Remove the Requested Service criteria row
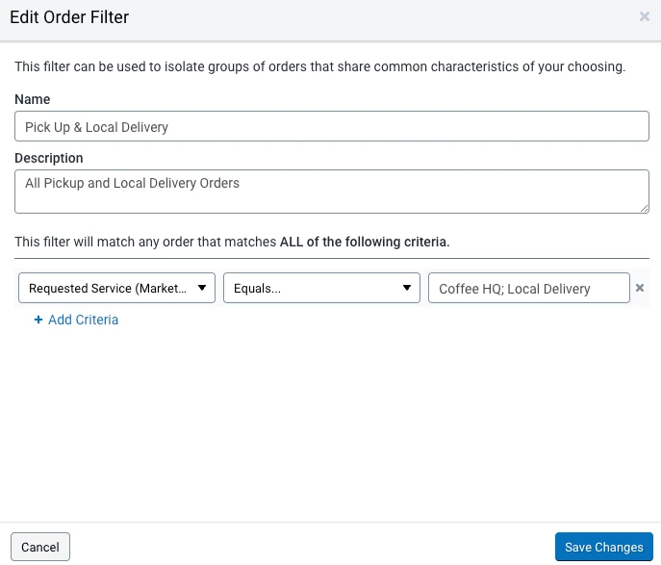Image resolution: width=661 pixels, height=565 pixels. pyautogui.click(x=639, y=288)
